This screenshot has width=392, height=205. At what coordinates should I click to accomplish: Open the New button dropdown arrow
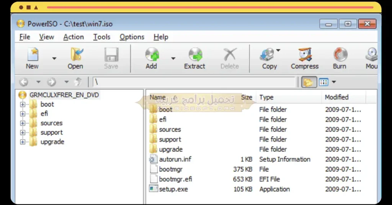54,59
